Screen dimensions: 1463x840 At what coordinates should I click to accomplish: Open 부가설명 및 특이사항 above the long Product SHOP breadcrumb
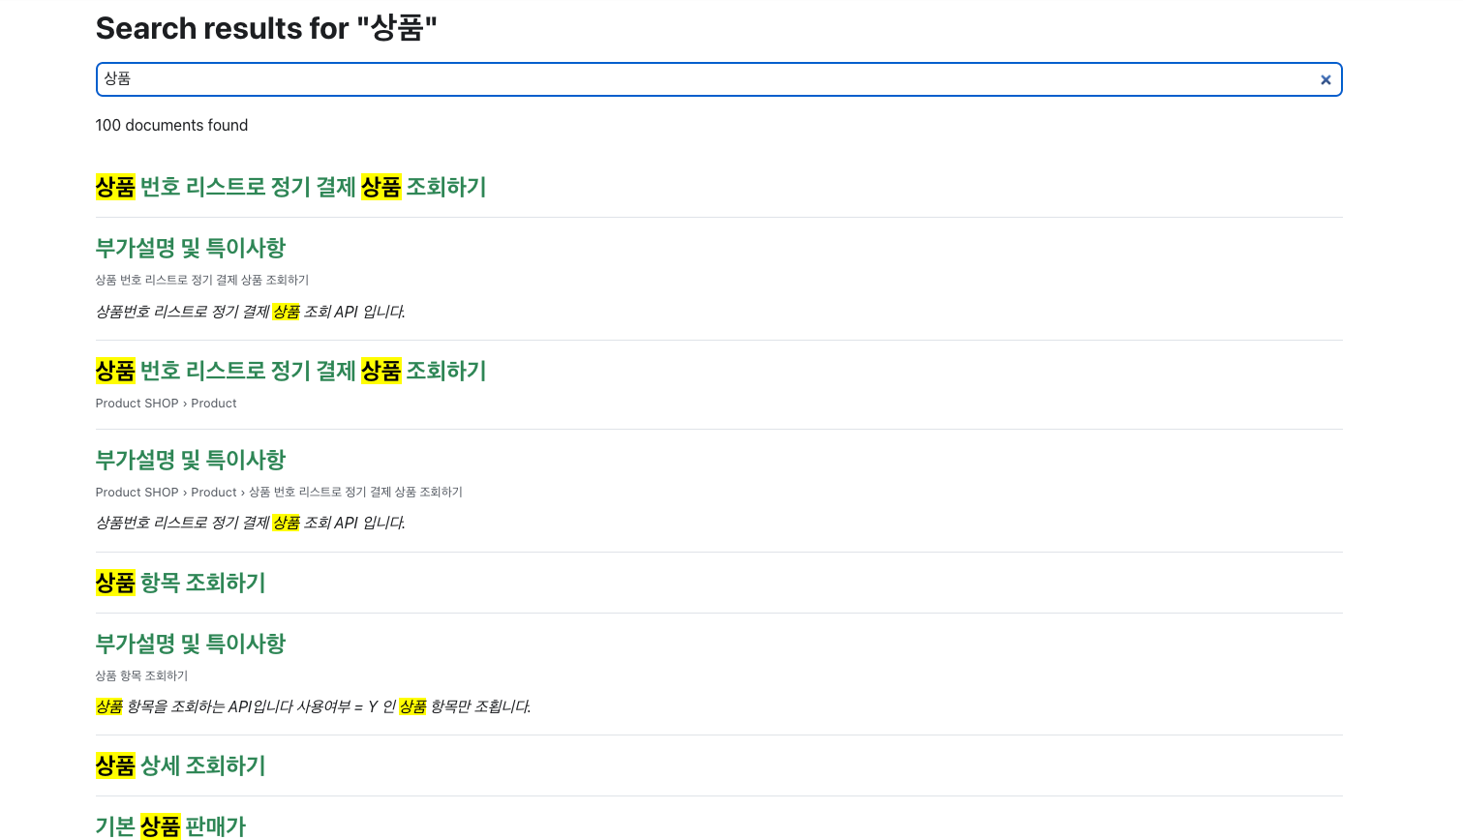(191, 460)
